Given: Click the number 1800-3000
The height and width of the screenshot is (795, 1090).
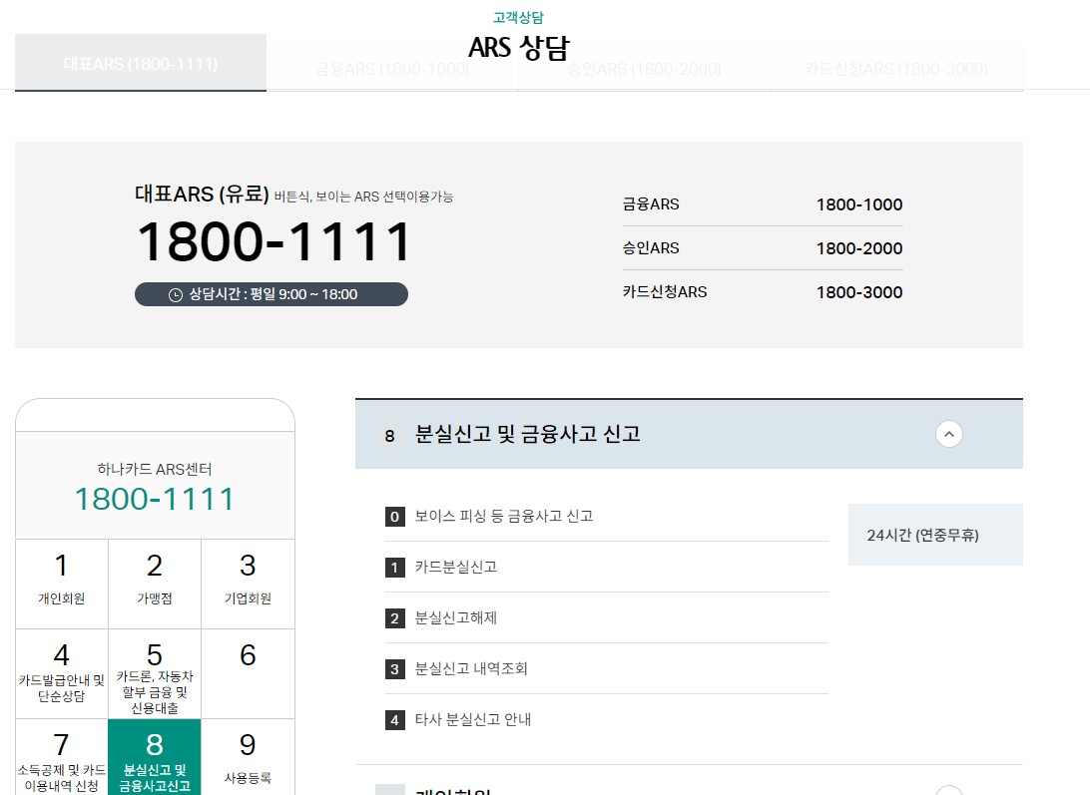Looking at the screenshot, I should (859, 292).
